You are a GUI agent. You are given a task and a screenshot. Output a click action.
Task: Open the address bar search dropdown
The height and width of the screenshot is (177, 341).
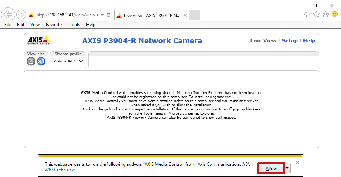click(x=102, y=15)
